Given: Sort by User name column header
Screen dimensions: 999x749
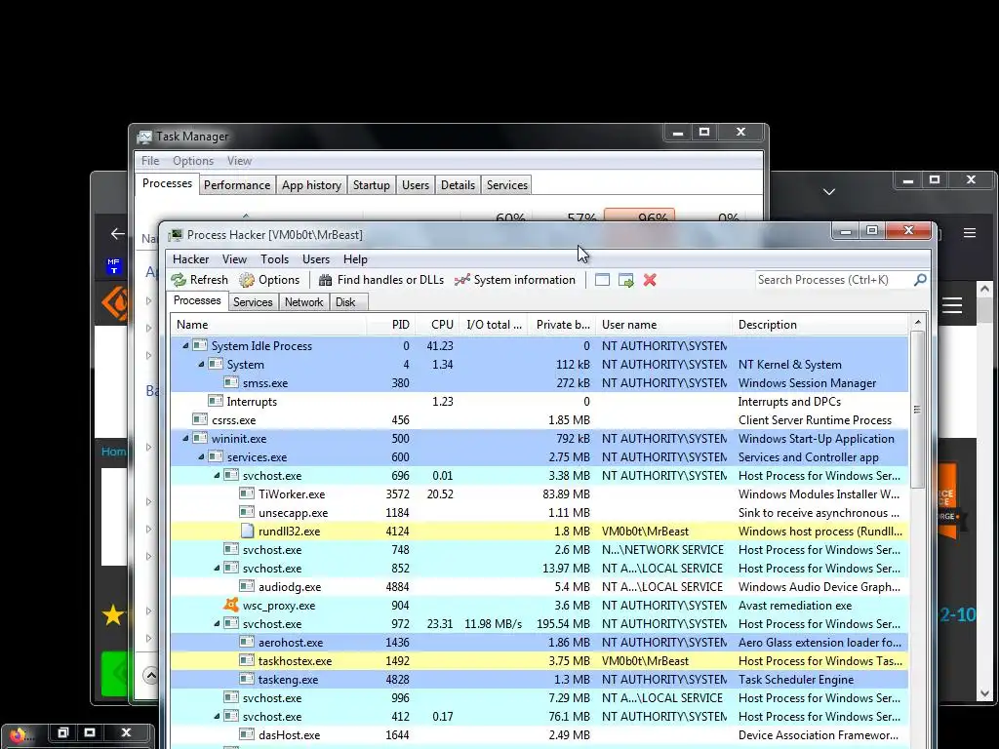Looking at the screenshot, I should pos(663,325).
